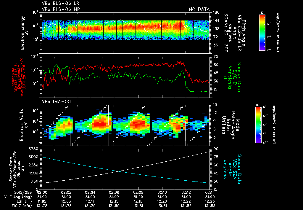The image size is (303, 210).
Task: Click the "SCAN: 20 - 300" label
Action: (x=226, y=33)
